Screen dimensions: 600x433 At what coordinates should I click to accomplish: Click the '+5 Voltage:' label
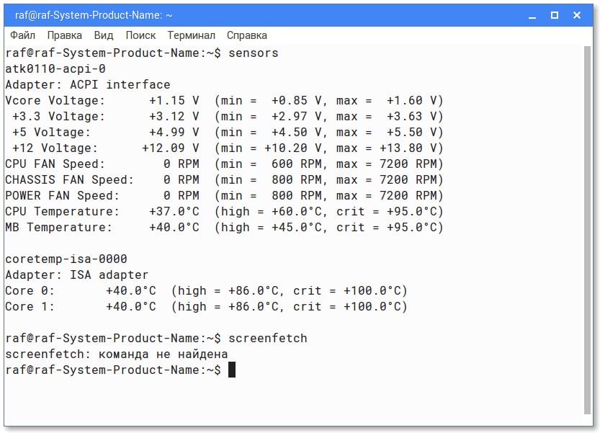coord(51,132)
